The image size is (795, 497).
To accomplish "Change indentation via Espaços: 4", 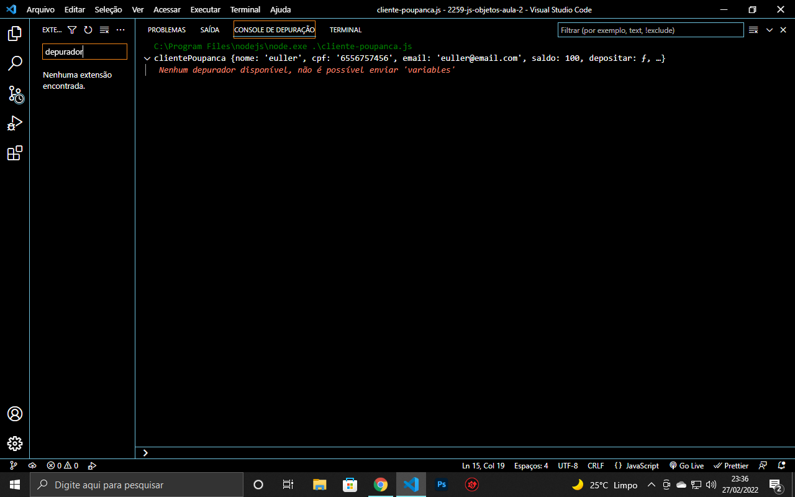I will pyautogui.click(x=531, y=465).
